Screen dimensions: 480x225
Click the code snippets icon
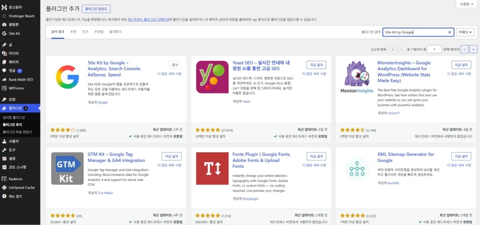4,167
